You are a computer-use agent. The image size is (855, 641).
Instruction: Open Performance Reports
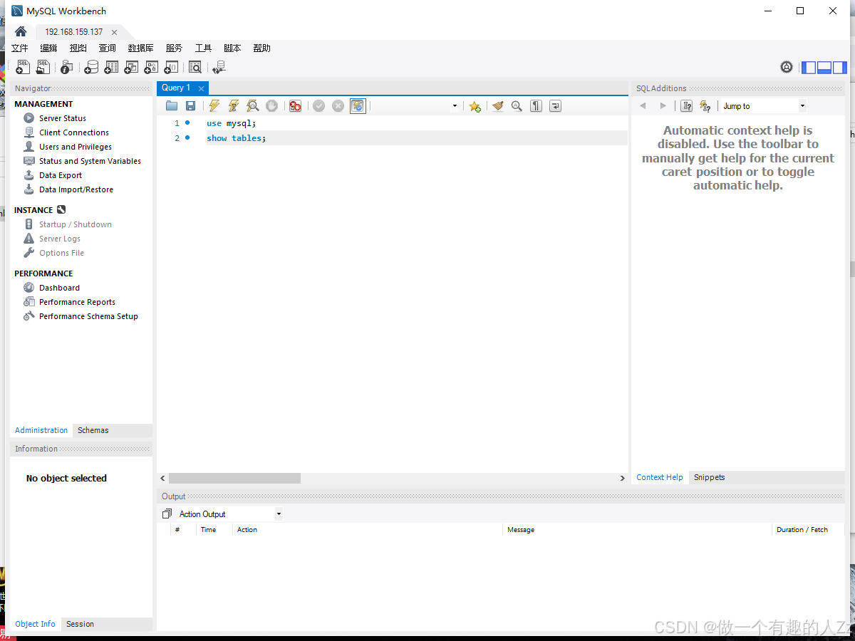(77, 302)
